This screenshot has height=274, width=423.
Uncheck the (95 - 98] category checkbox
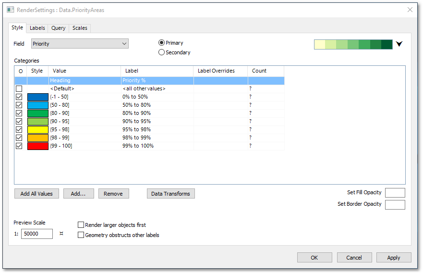pyautogui.click(x=19, y=129)
